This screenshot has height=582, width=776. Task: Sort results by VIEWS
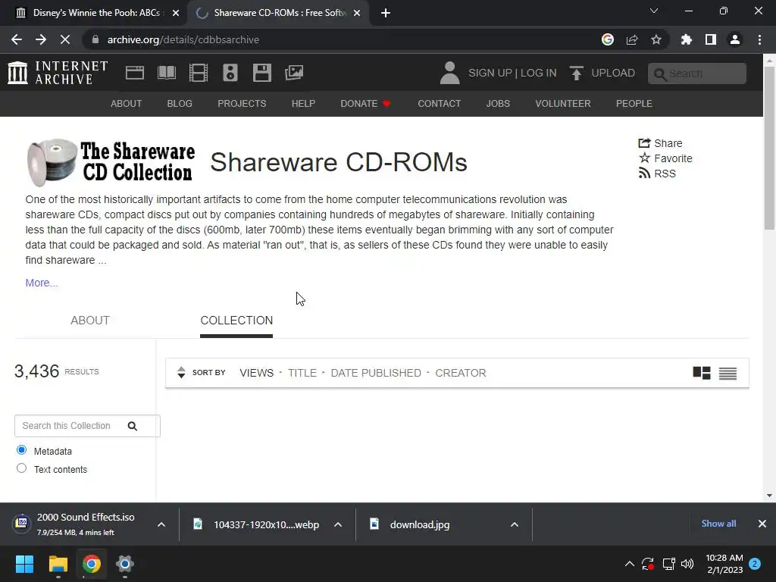coord(256,373)
